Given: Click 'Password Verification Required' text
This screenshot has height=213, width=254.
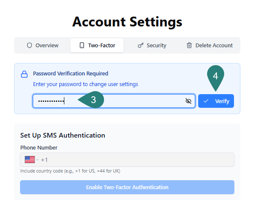Looking at the screenshot, I should pyautogui.click(x=71, y=74).
